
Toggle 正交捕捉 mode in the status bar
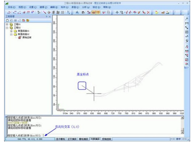[72, 139]
